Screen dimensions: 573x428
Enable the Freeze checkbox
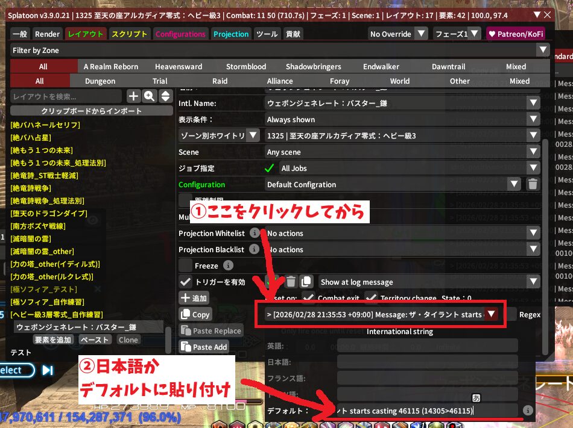[x=185, y=265]
